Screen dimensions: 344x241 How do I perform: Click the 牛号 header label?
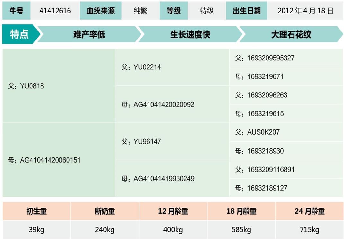point(16,11)
